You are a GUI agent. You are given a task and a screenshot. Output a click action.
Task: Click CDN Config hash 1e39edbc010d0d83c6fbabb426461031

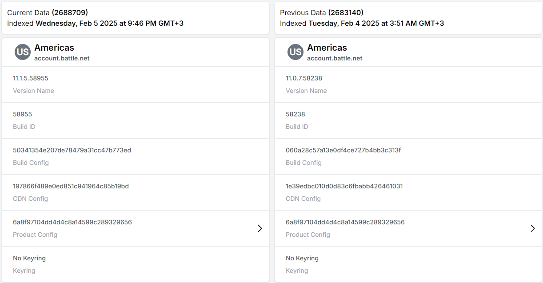tap(344, 186)
